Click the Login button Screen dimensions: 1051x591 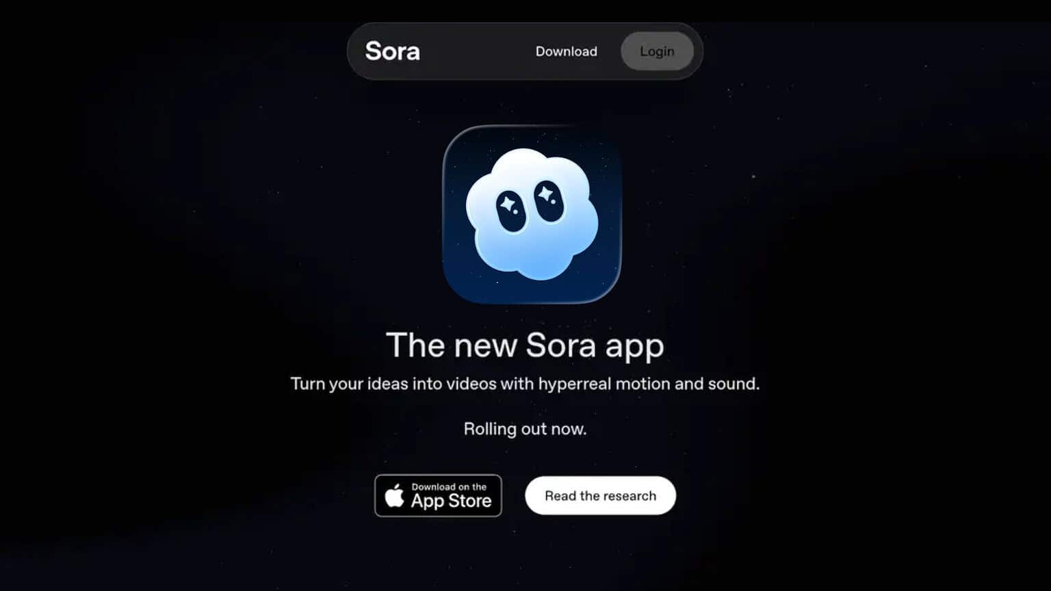657,51
